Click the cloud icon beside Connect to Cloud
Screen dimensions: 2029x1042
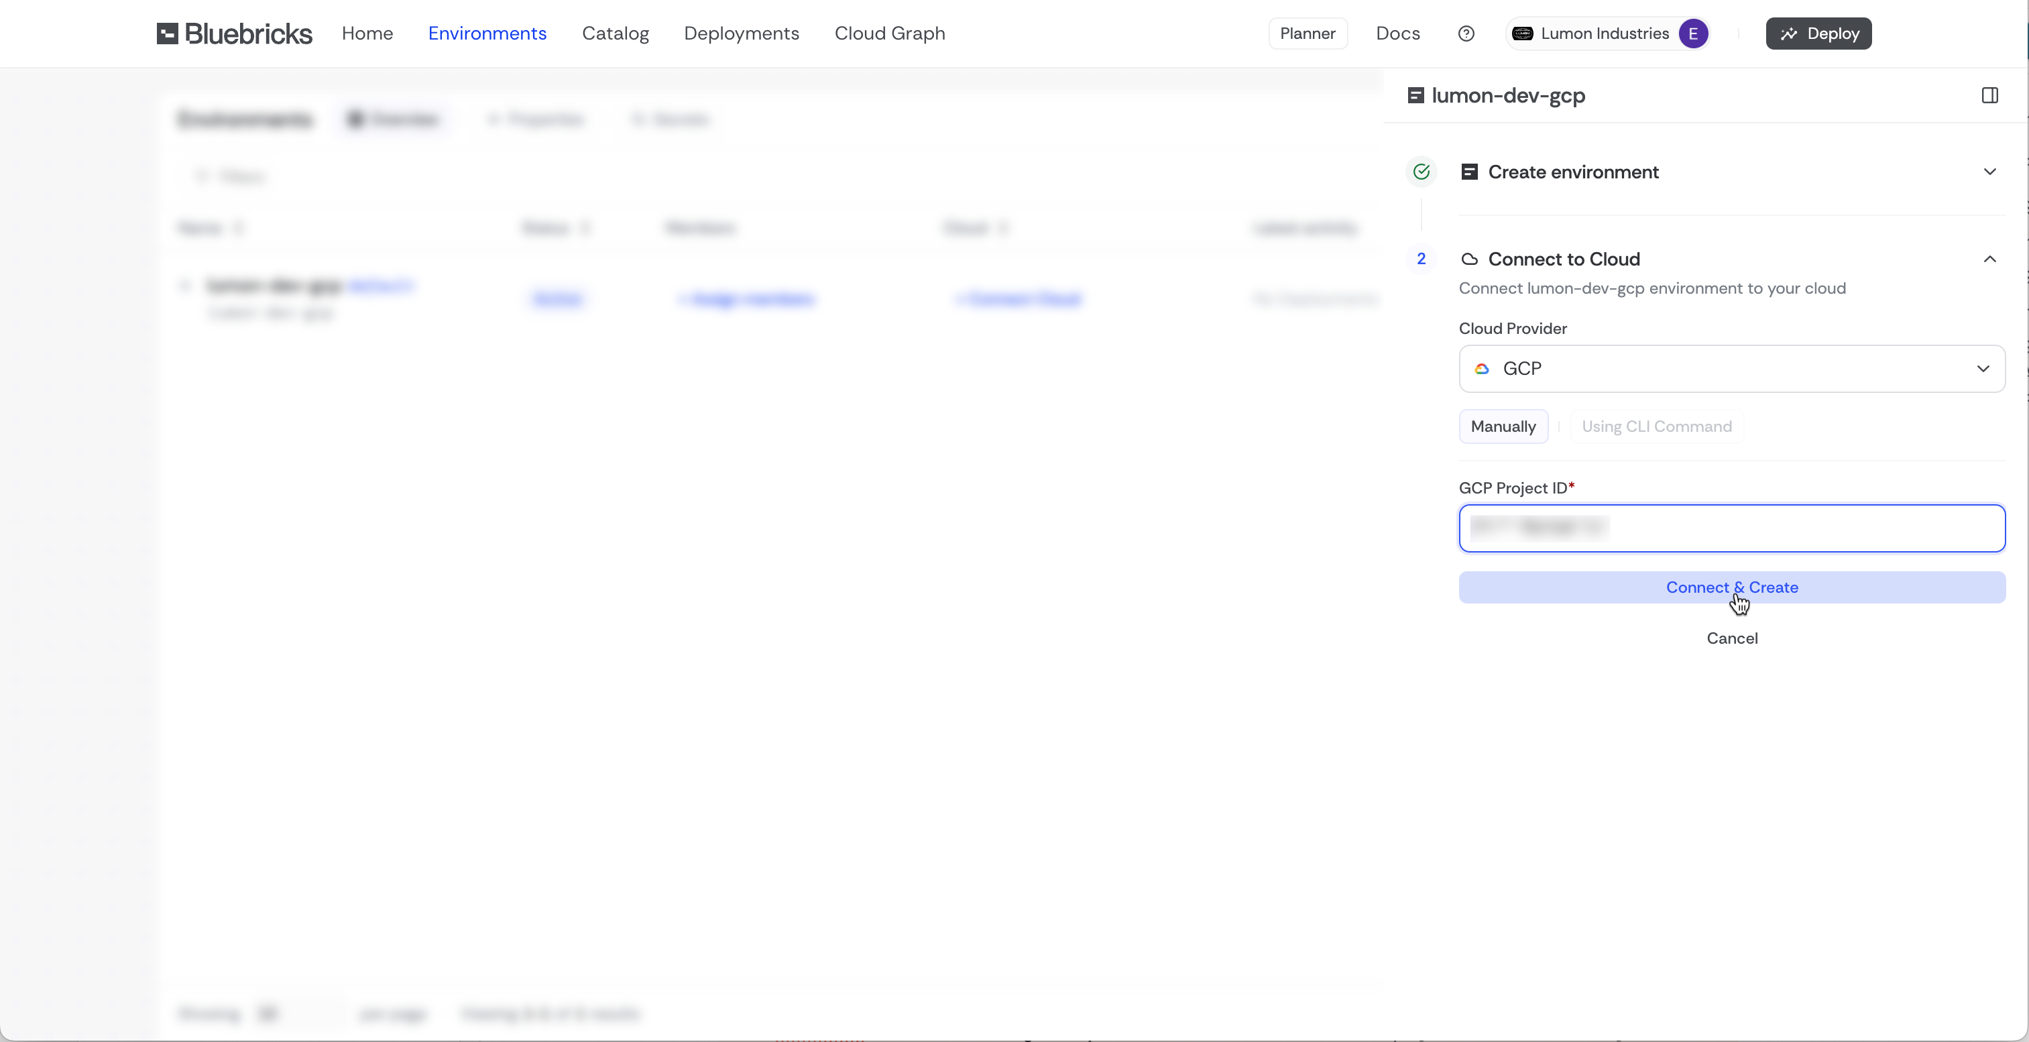(1469, 259)
